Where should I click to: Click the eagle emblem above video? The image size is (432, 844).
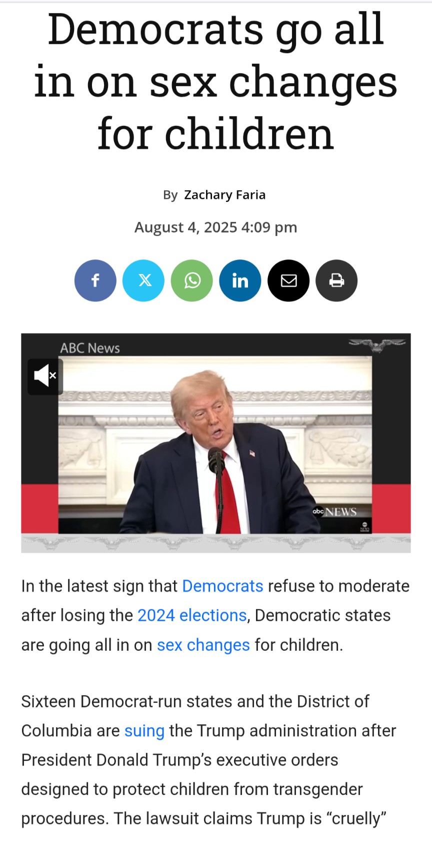377,345
